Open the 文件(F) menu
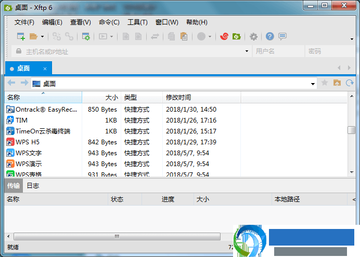This screenshot has height=257, width=360. pyautogui.click(x=24, y=22)
